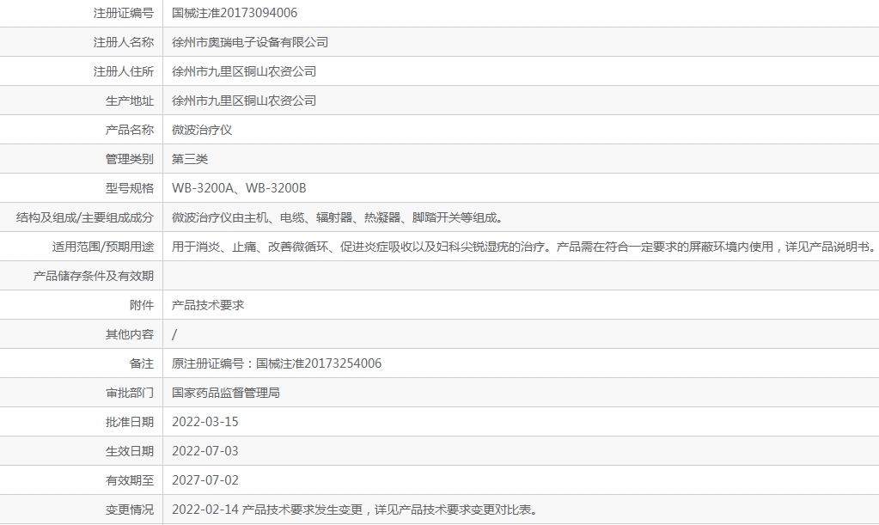Select the 附件 label

(x=141, y=305)
